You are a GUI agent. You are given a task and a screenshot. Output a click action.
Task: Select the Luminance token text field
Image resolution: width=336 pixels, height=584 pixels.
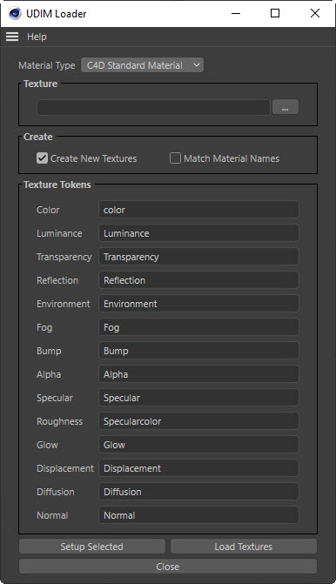[198, 233]
